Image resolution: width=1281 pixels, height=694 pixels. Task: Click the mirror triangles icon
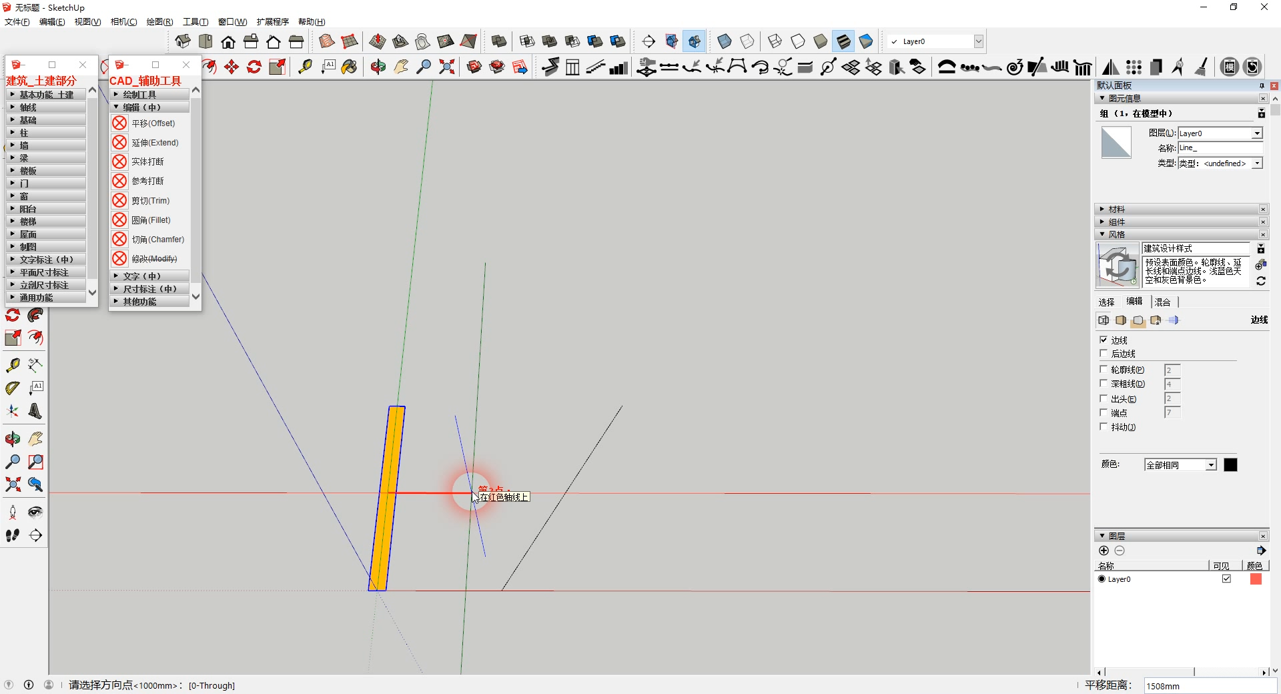1110,67
